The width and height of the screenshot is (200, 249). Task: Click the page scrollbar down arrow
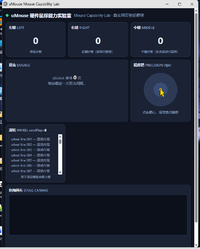click(x=196, y=245)
